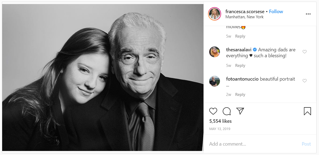This screenshot has height=155, width=319.
Task: Click the Add a comment field
Action: point(253,144)
